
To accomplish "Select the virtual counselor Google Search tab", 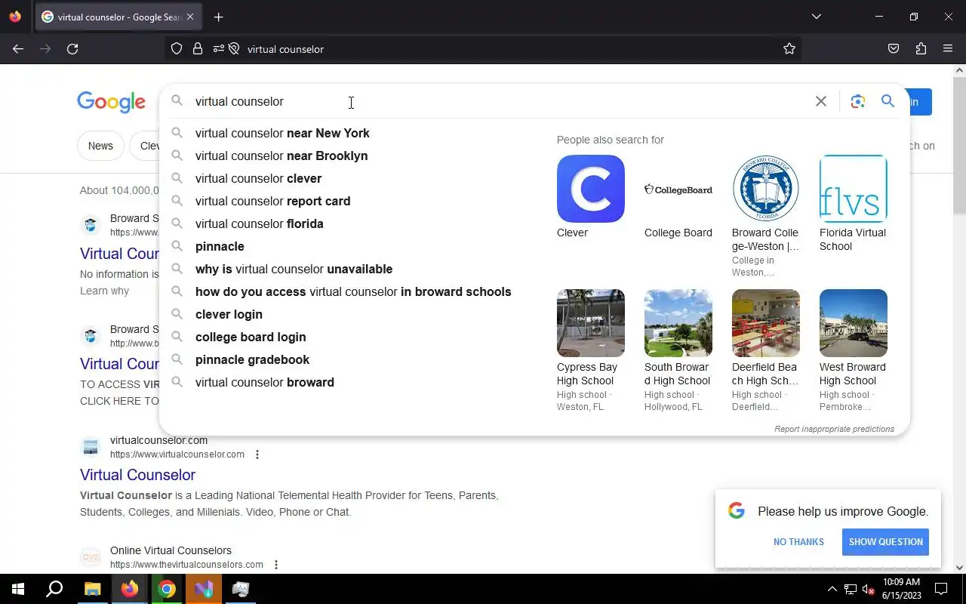I will pyautogui.click(x=118, y=17).
